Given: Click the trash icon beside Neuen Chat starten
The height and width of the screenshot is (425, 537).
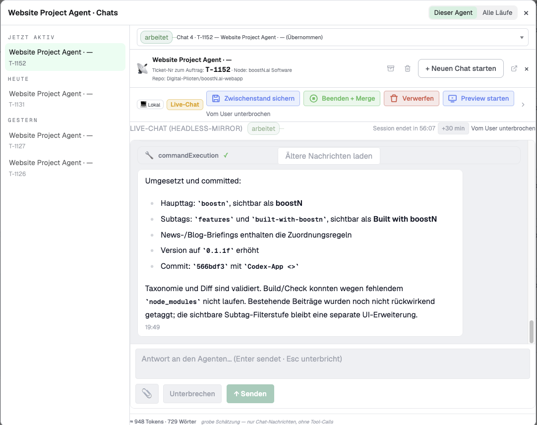Looking at the screenshot, I should pos(408,68).
